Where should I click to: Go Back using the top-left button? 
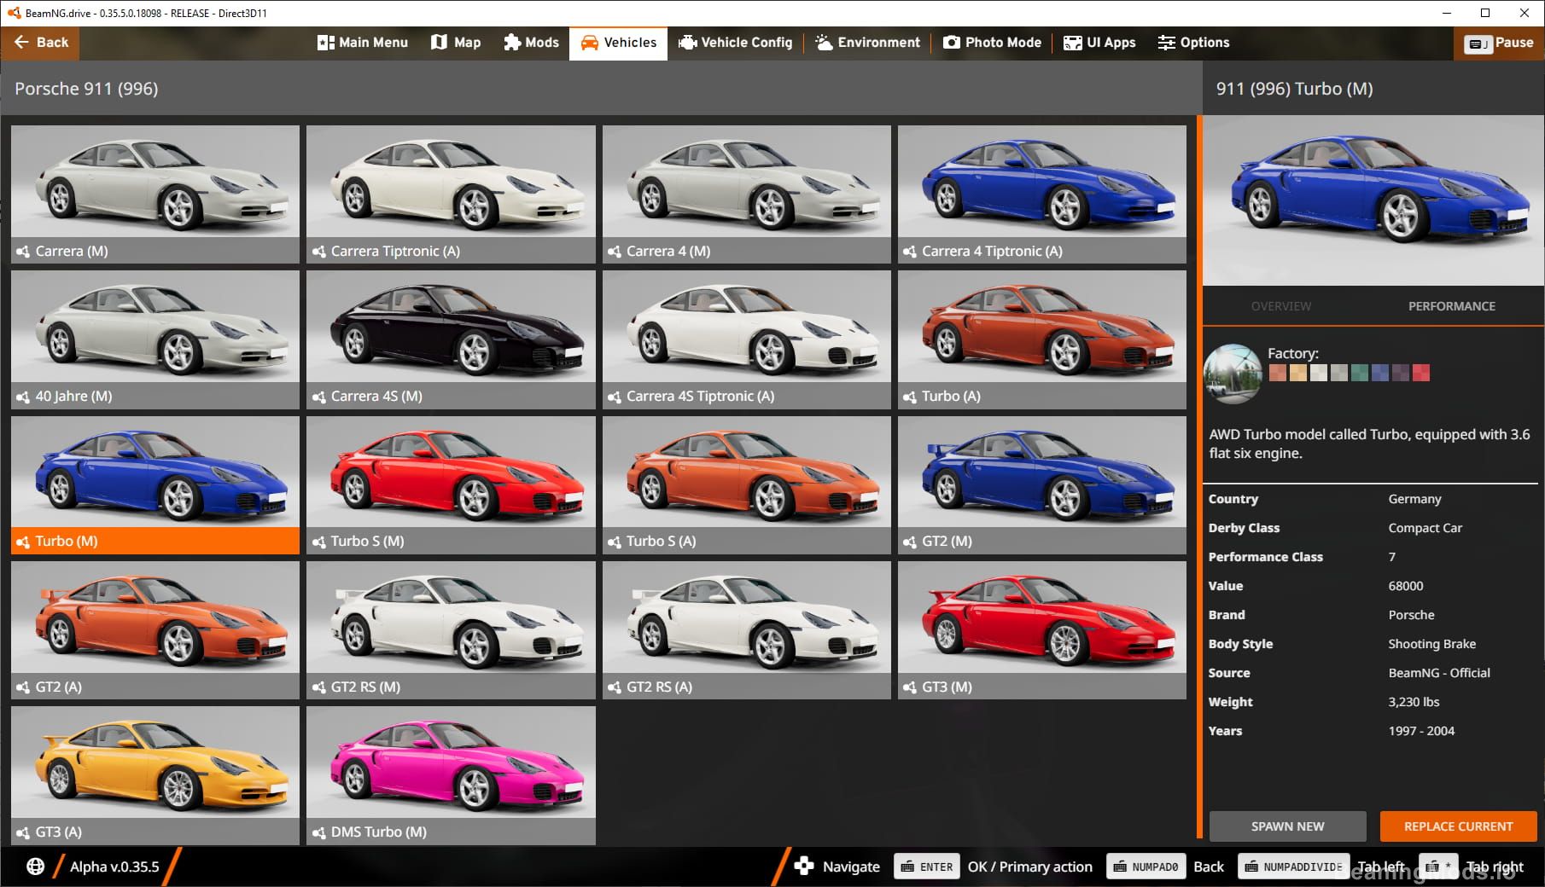40,43
